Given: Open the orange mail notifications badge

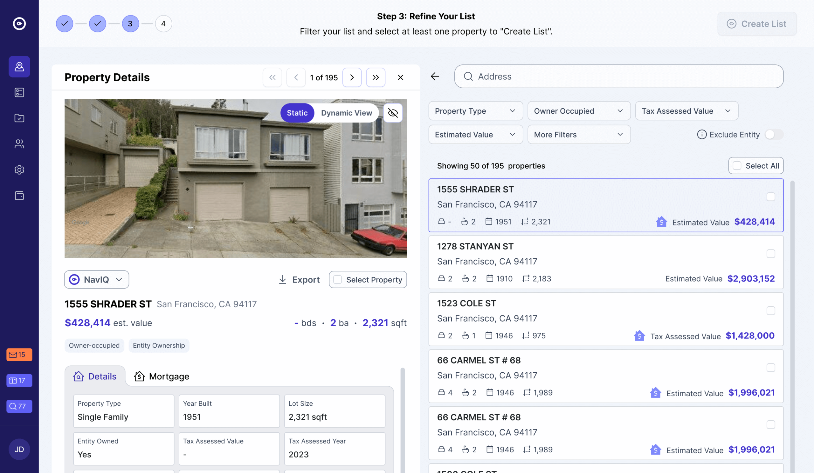Looking at the screenshot, I should (19, 355).
